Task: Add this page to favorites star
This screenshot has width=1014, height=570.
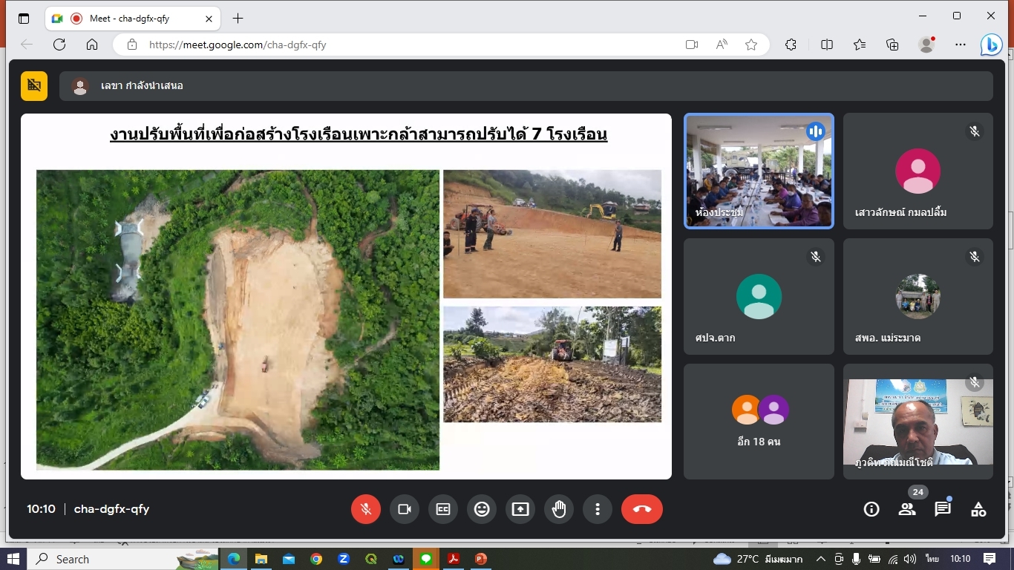Action: [x=751, y=45]
